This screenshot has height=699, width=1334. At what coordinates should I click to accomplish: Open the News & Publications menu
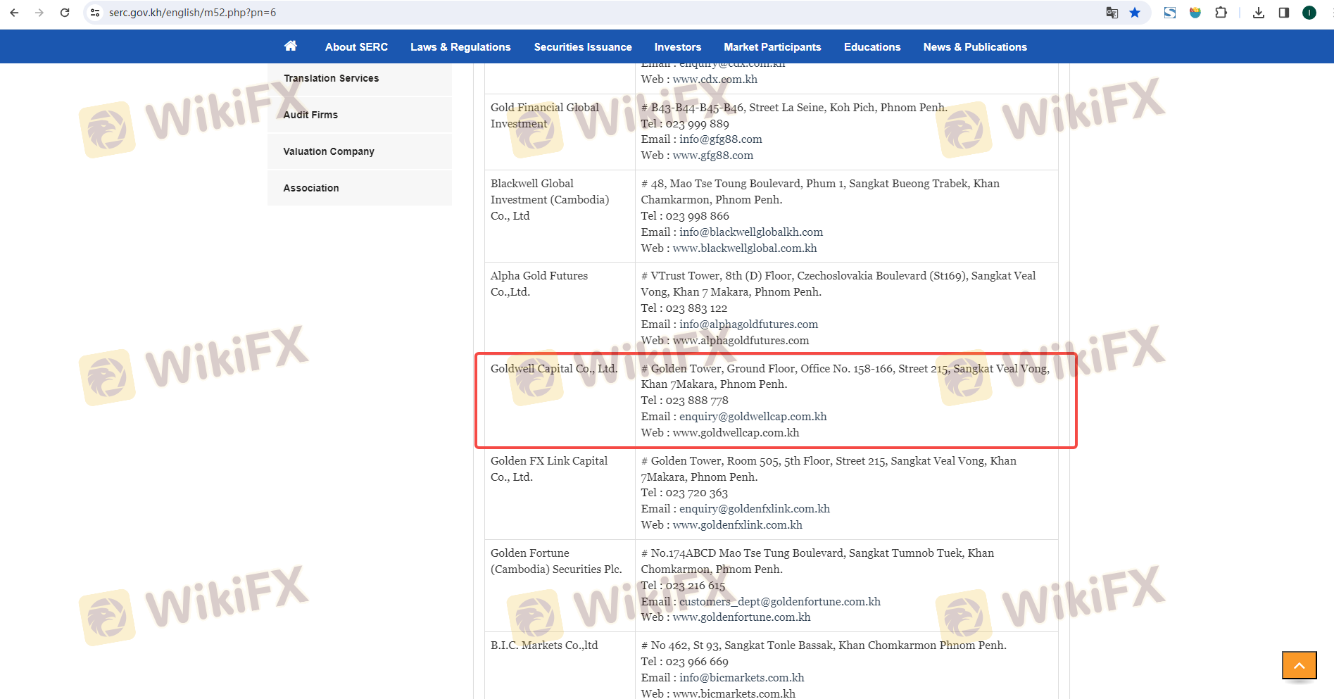(975, 47)
